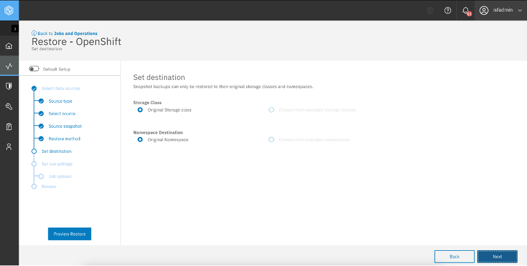527x266 pixels.
Task: Click the Storage Class label
Action: [x=147, y=103]
